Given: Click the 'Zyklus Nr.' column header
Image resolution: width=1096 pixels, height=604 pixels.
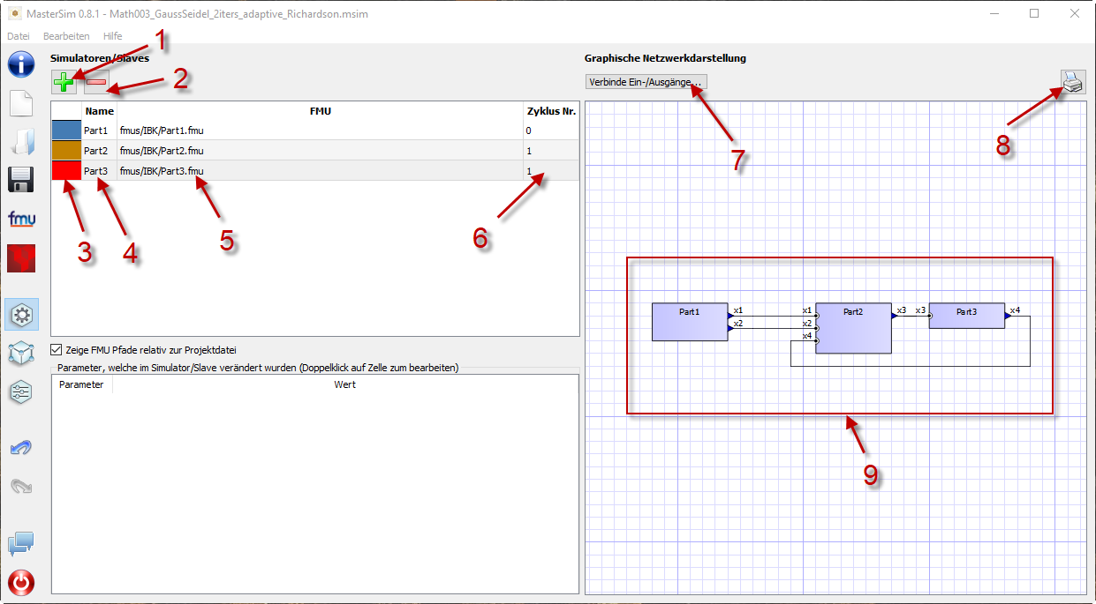Looking at the screenshot, I should (x=551, y=111).
